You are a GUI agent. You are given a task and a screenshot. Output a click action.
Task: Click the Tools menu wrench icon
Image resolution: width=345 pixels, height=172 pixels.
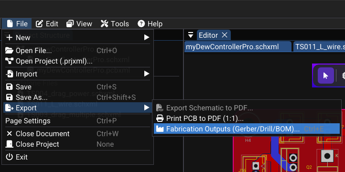click(x=104, y=24)
